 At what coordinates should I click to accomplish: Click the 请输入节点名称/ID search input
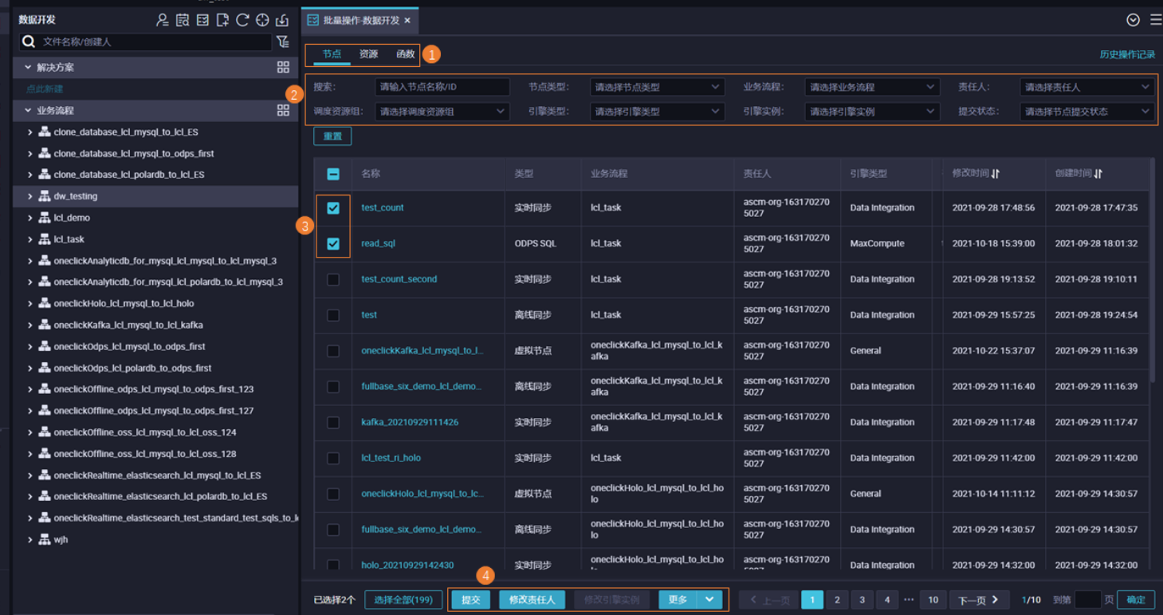coord(442,87)
